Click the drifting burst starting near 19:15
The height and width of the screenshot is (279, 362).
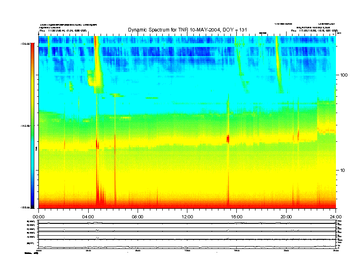tap(279, 64)
